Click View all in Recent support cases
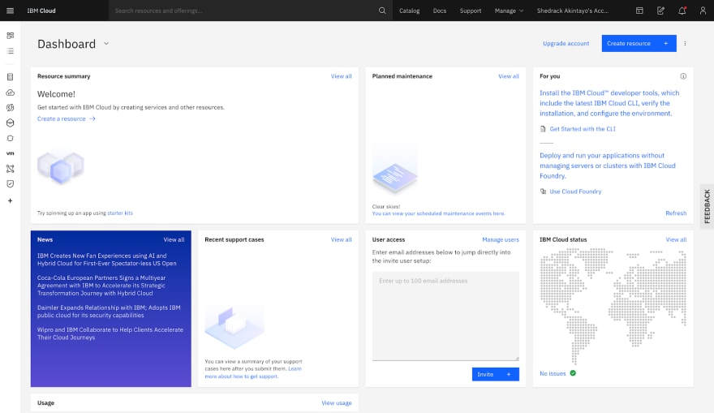 pos(341,239)
